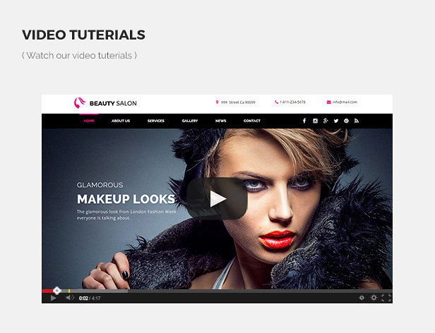
Task: Click the Pinterest social icon
Action: coord(346,121)
